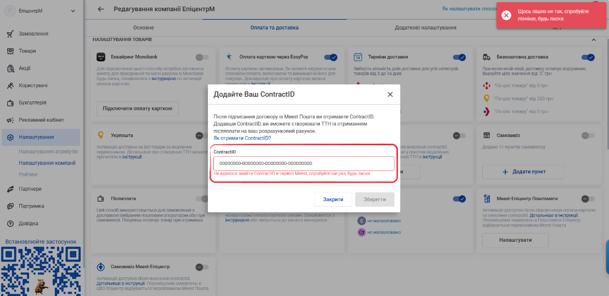Open the Акції icon in the sidebar
The image size is (609, 296).
(10, 69)
